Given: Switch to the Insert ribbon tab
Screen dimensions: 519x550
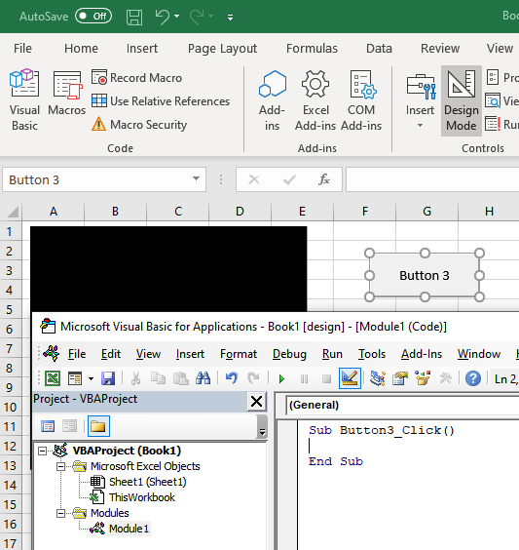Looking at the screenshot, I should [x=142, y=48].
